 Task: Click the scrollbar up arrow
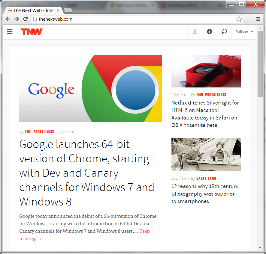[260, 28]
